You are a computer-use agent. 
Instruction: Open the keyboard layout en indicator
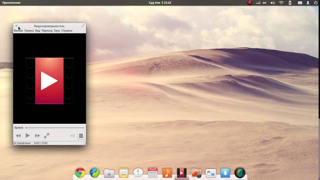point(264,3)
